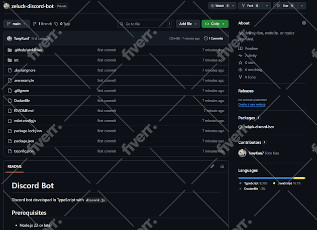Open the README outline list icon

pos(222,166)
